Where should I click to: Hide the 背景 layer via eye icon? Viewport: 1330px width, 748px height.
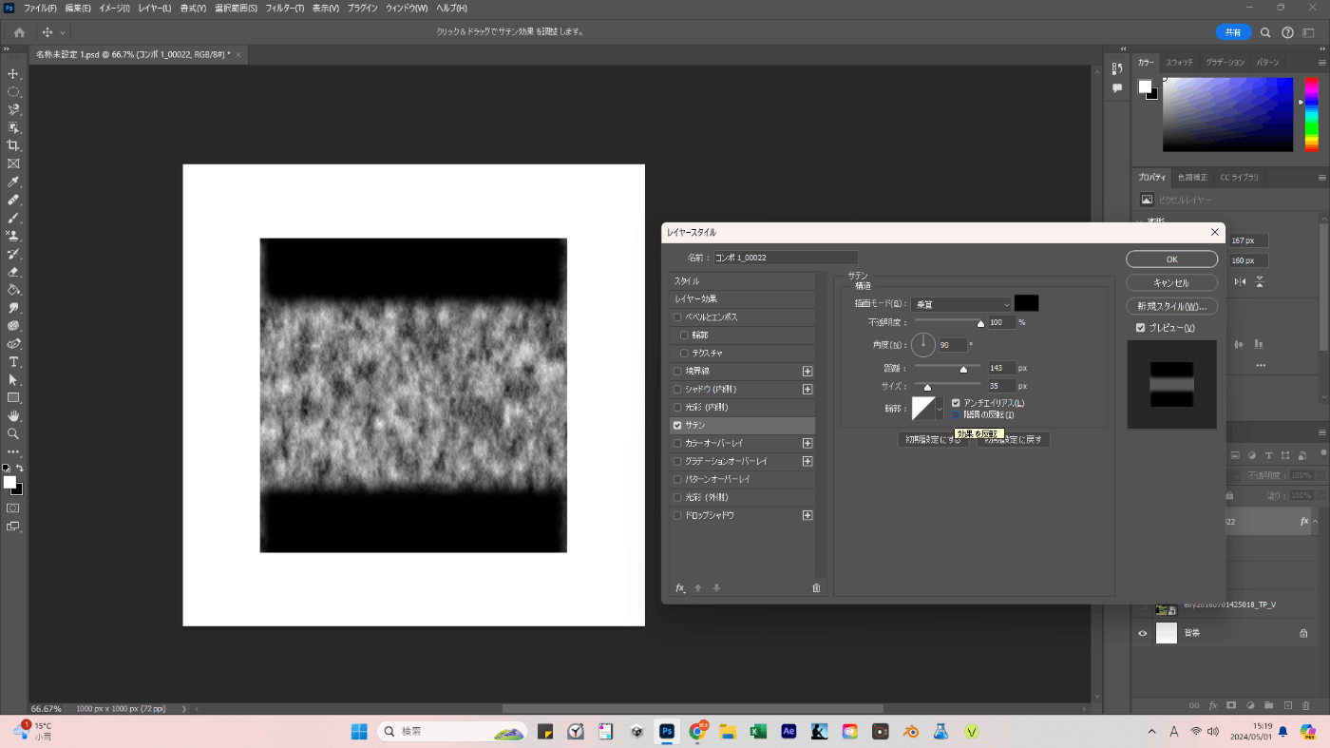point(1143,633)
